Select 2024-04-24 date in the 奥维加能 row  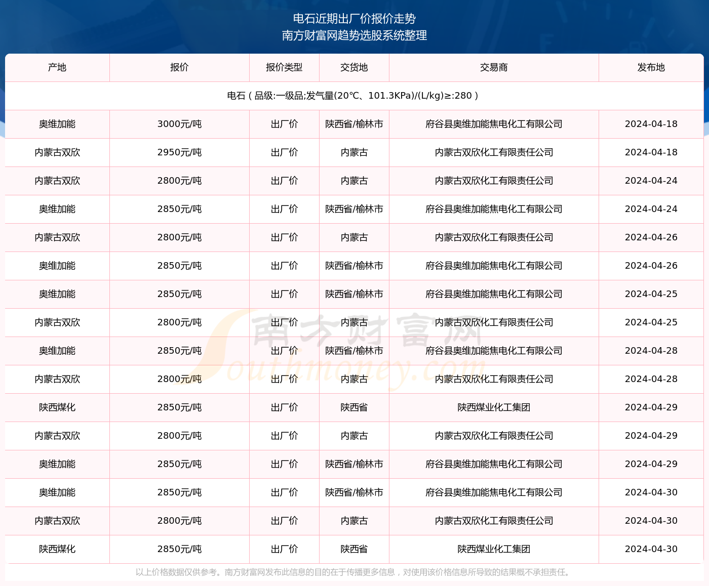tap(651, 209)
